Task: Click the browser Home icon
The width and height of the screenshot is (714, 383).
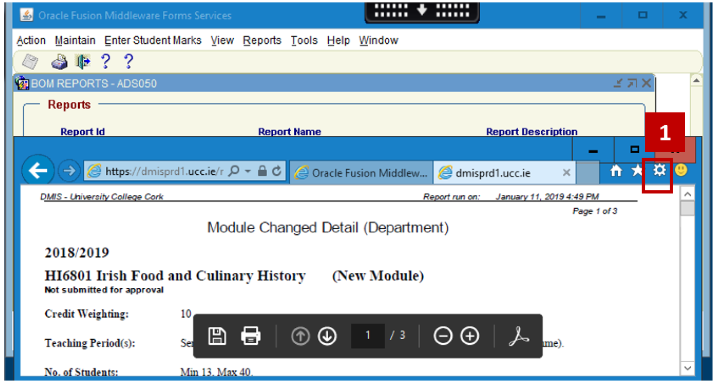Action: click(616, 170)
